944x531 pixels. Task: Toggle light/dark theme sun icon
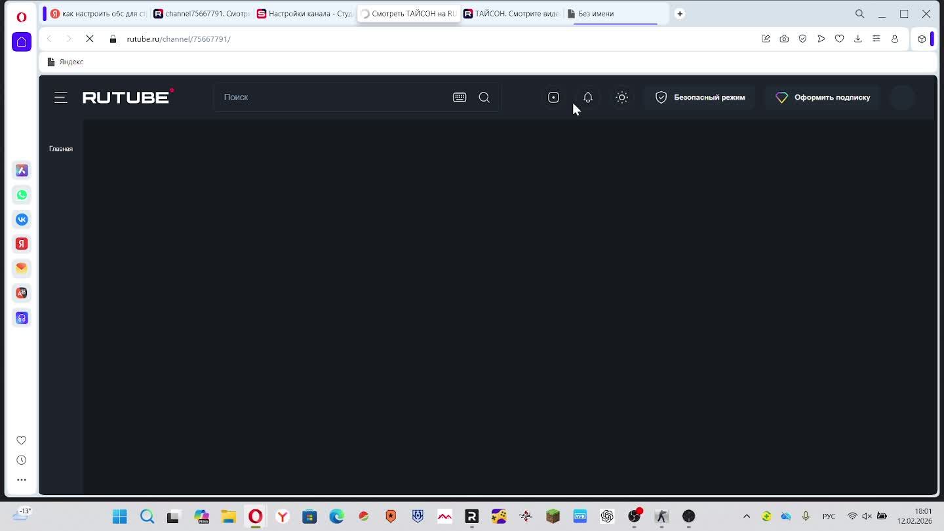point(622,97)
